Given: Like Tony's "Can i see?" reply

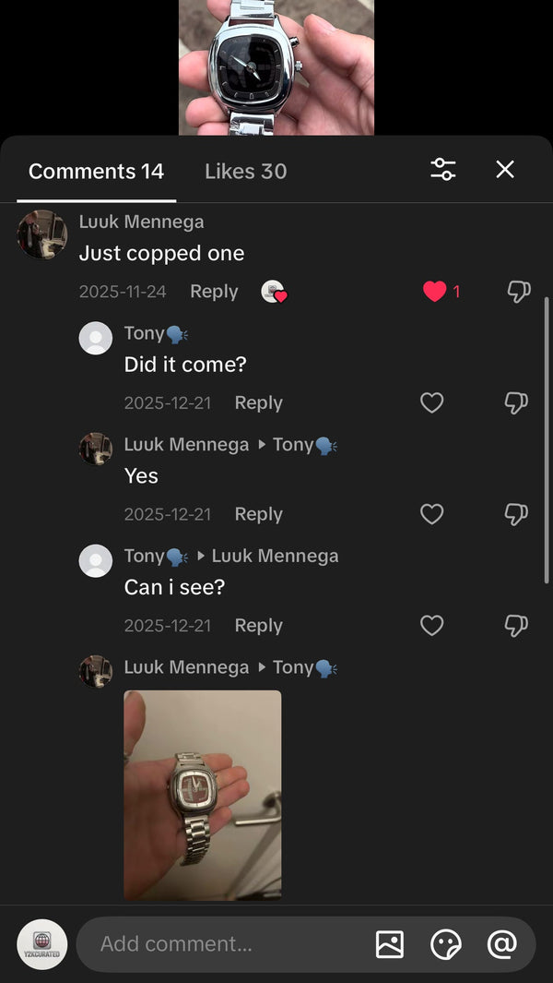Looking at the screenshot, I should 431,626.
